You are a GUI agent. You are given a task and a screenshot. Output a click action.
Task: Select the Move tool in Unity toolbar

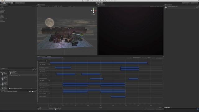(x=4, y=3)
